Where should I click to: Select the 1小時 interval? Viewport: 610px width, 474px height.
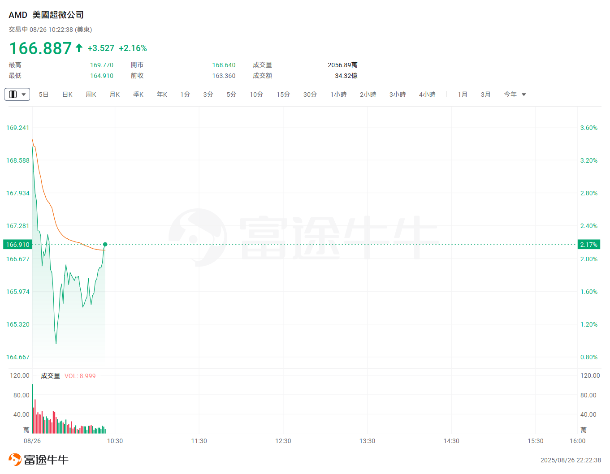[338, 95]
